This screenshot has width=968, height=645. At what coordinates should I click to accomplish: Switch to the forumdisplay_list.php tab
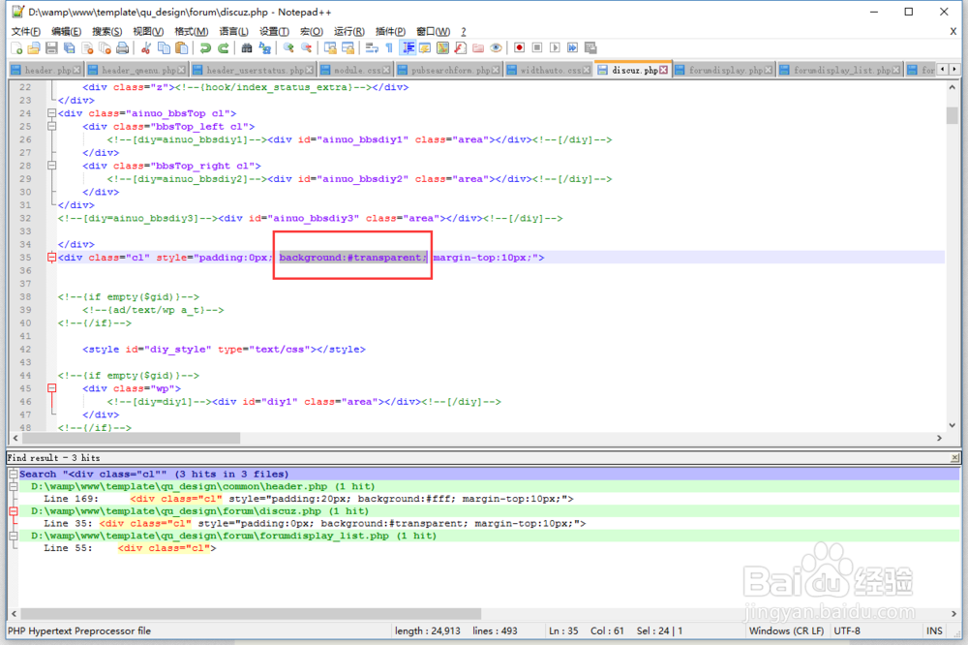pyautogui.click(x=841, y=71)
